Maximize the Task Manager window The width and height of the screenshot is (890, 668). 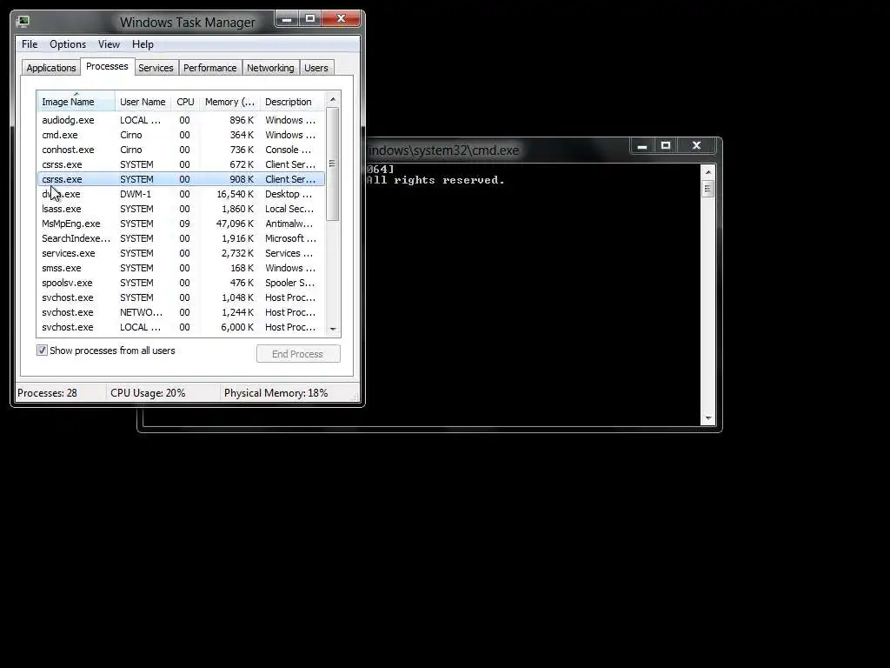[x=310, y=19]
